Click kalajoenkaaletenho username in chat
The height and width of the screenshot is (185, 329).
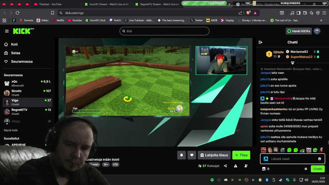[274, 109]
